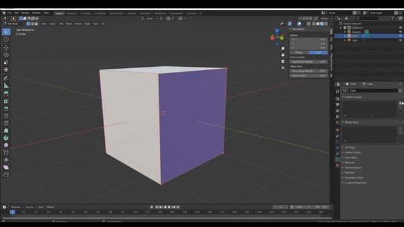Open the Render properties tab icon
This screenshot has width=404, height=227.
coord(338,99)
